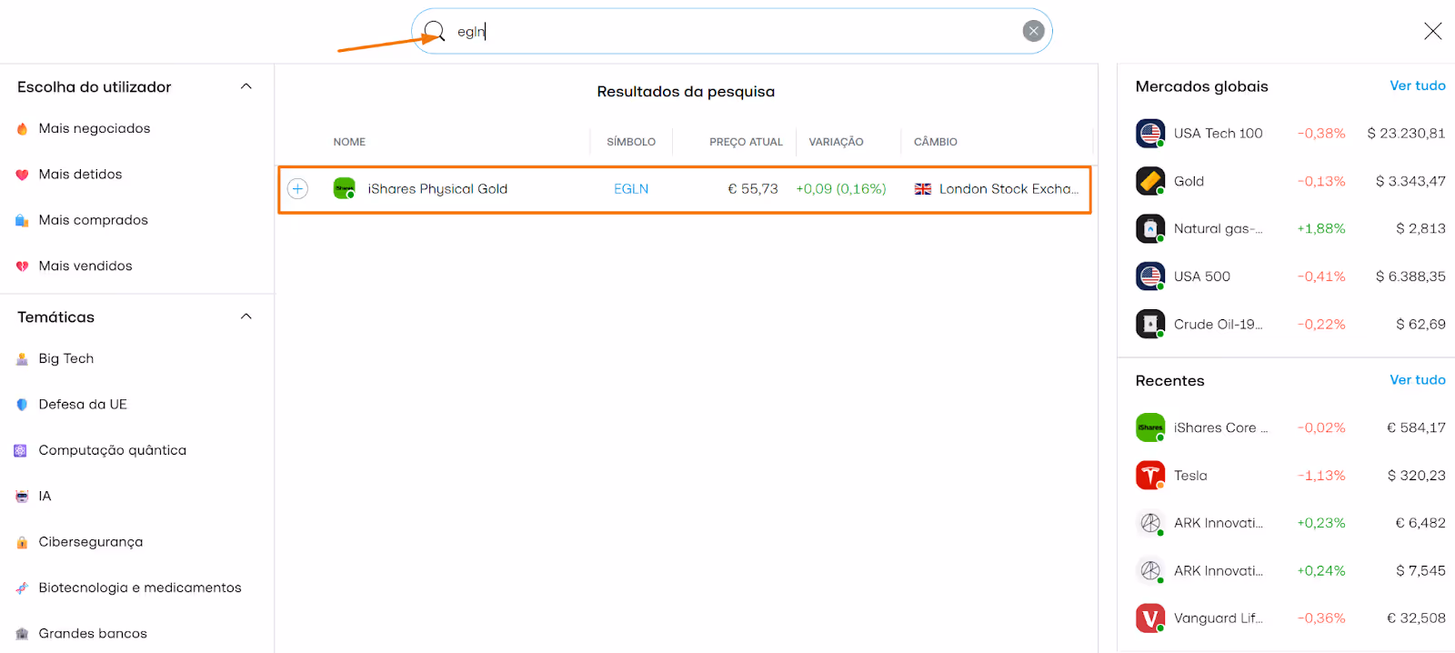Select the Big Tech theme
Image resolution: width=1455 pixels, height=653 pixels.
66,358
